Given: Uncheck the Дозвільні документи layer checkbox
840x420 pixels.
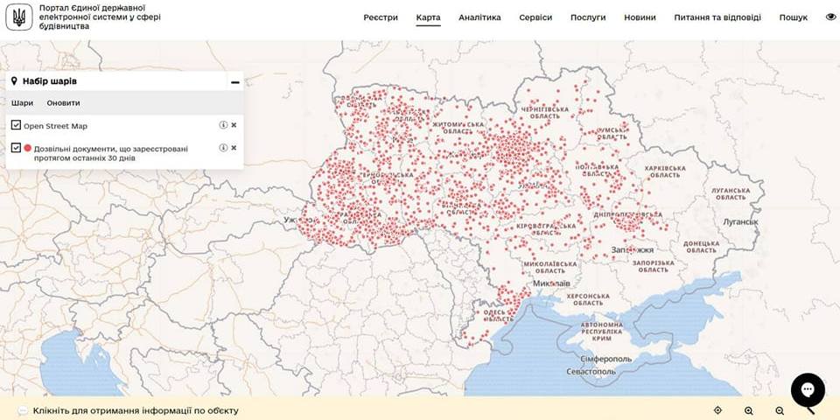Looking at the screenshot, I should (16, 148).
